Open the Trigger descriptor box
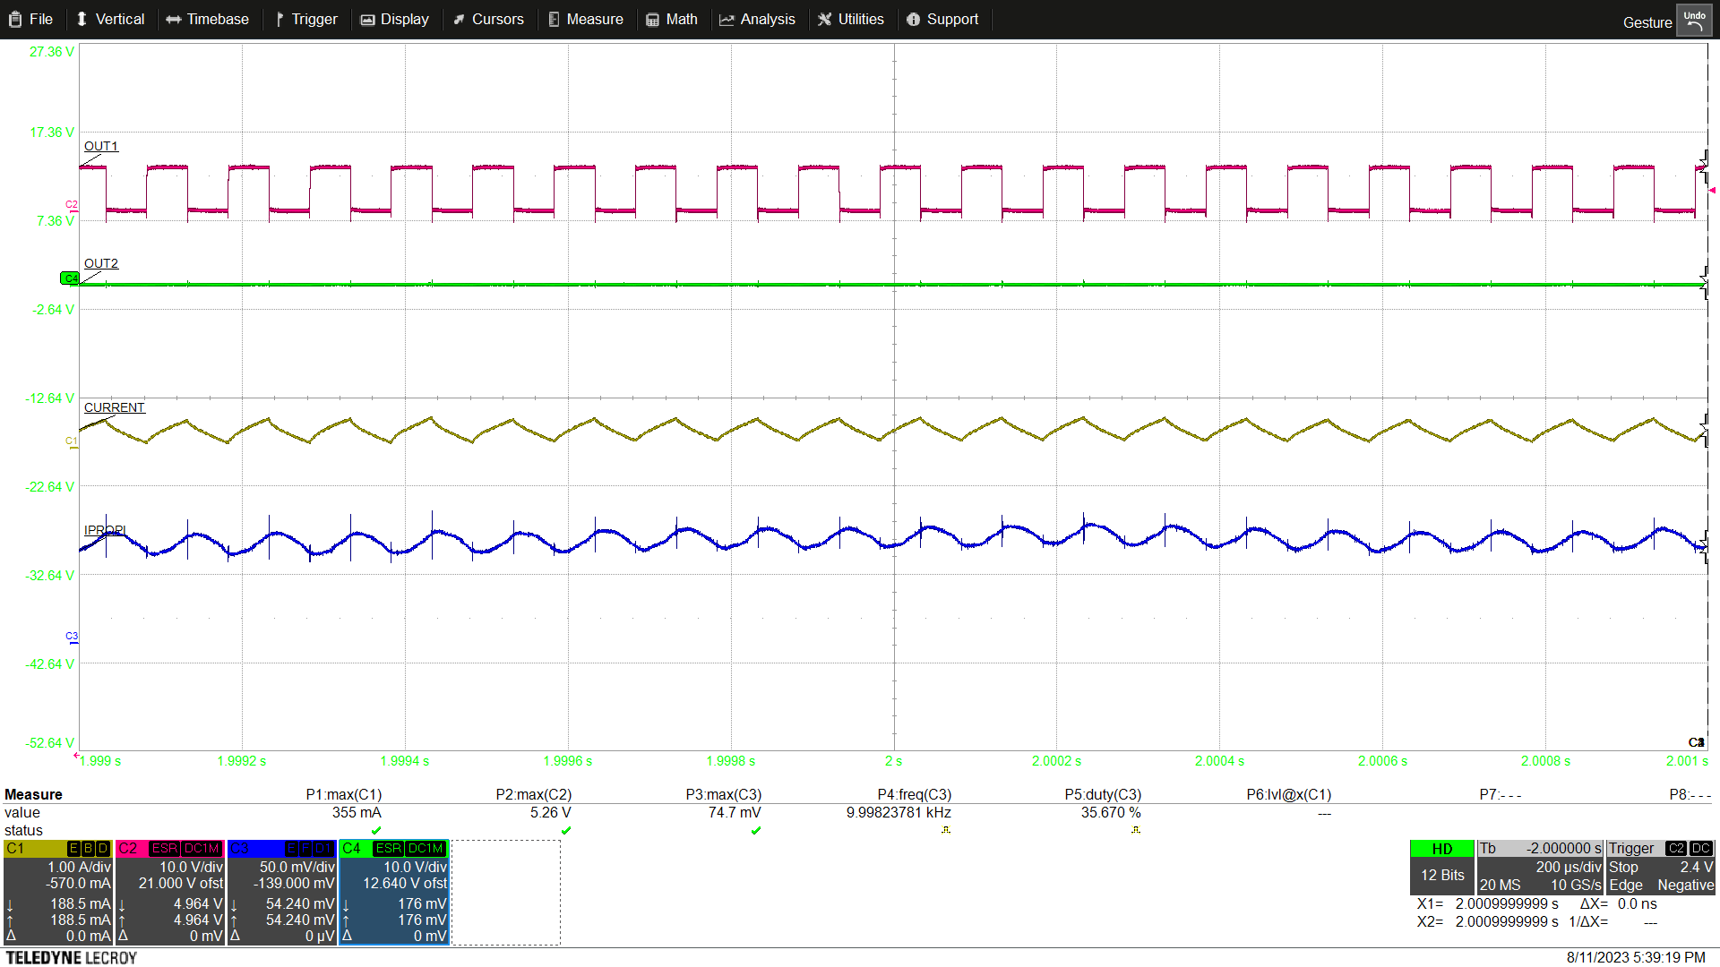 pyautogui.click(x=1660, y=867)
